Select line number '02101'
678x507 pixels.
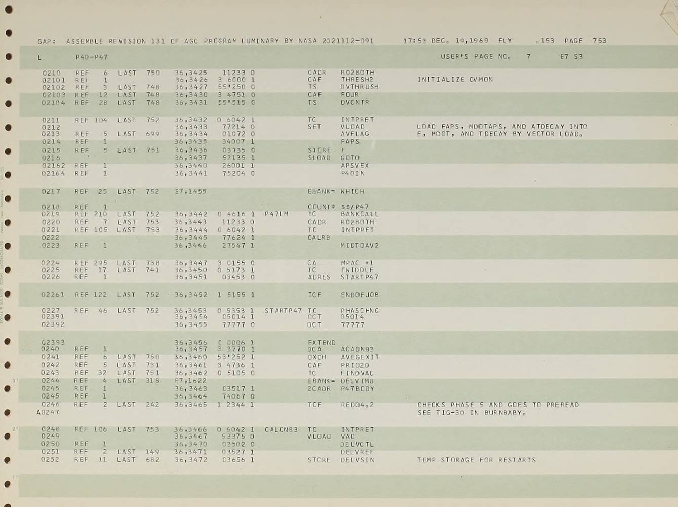point(54,80)
